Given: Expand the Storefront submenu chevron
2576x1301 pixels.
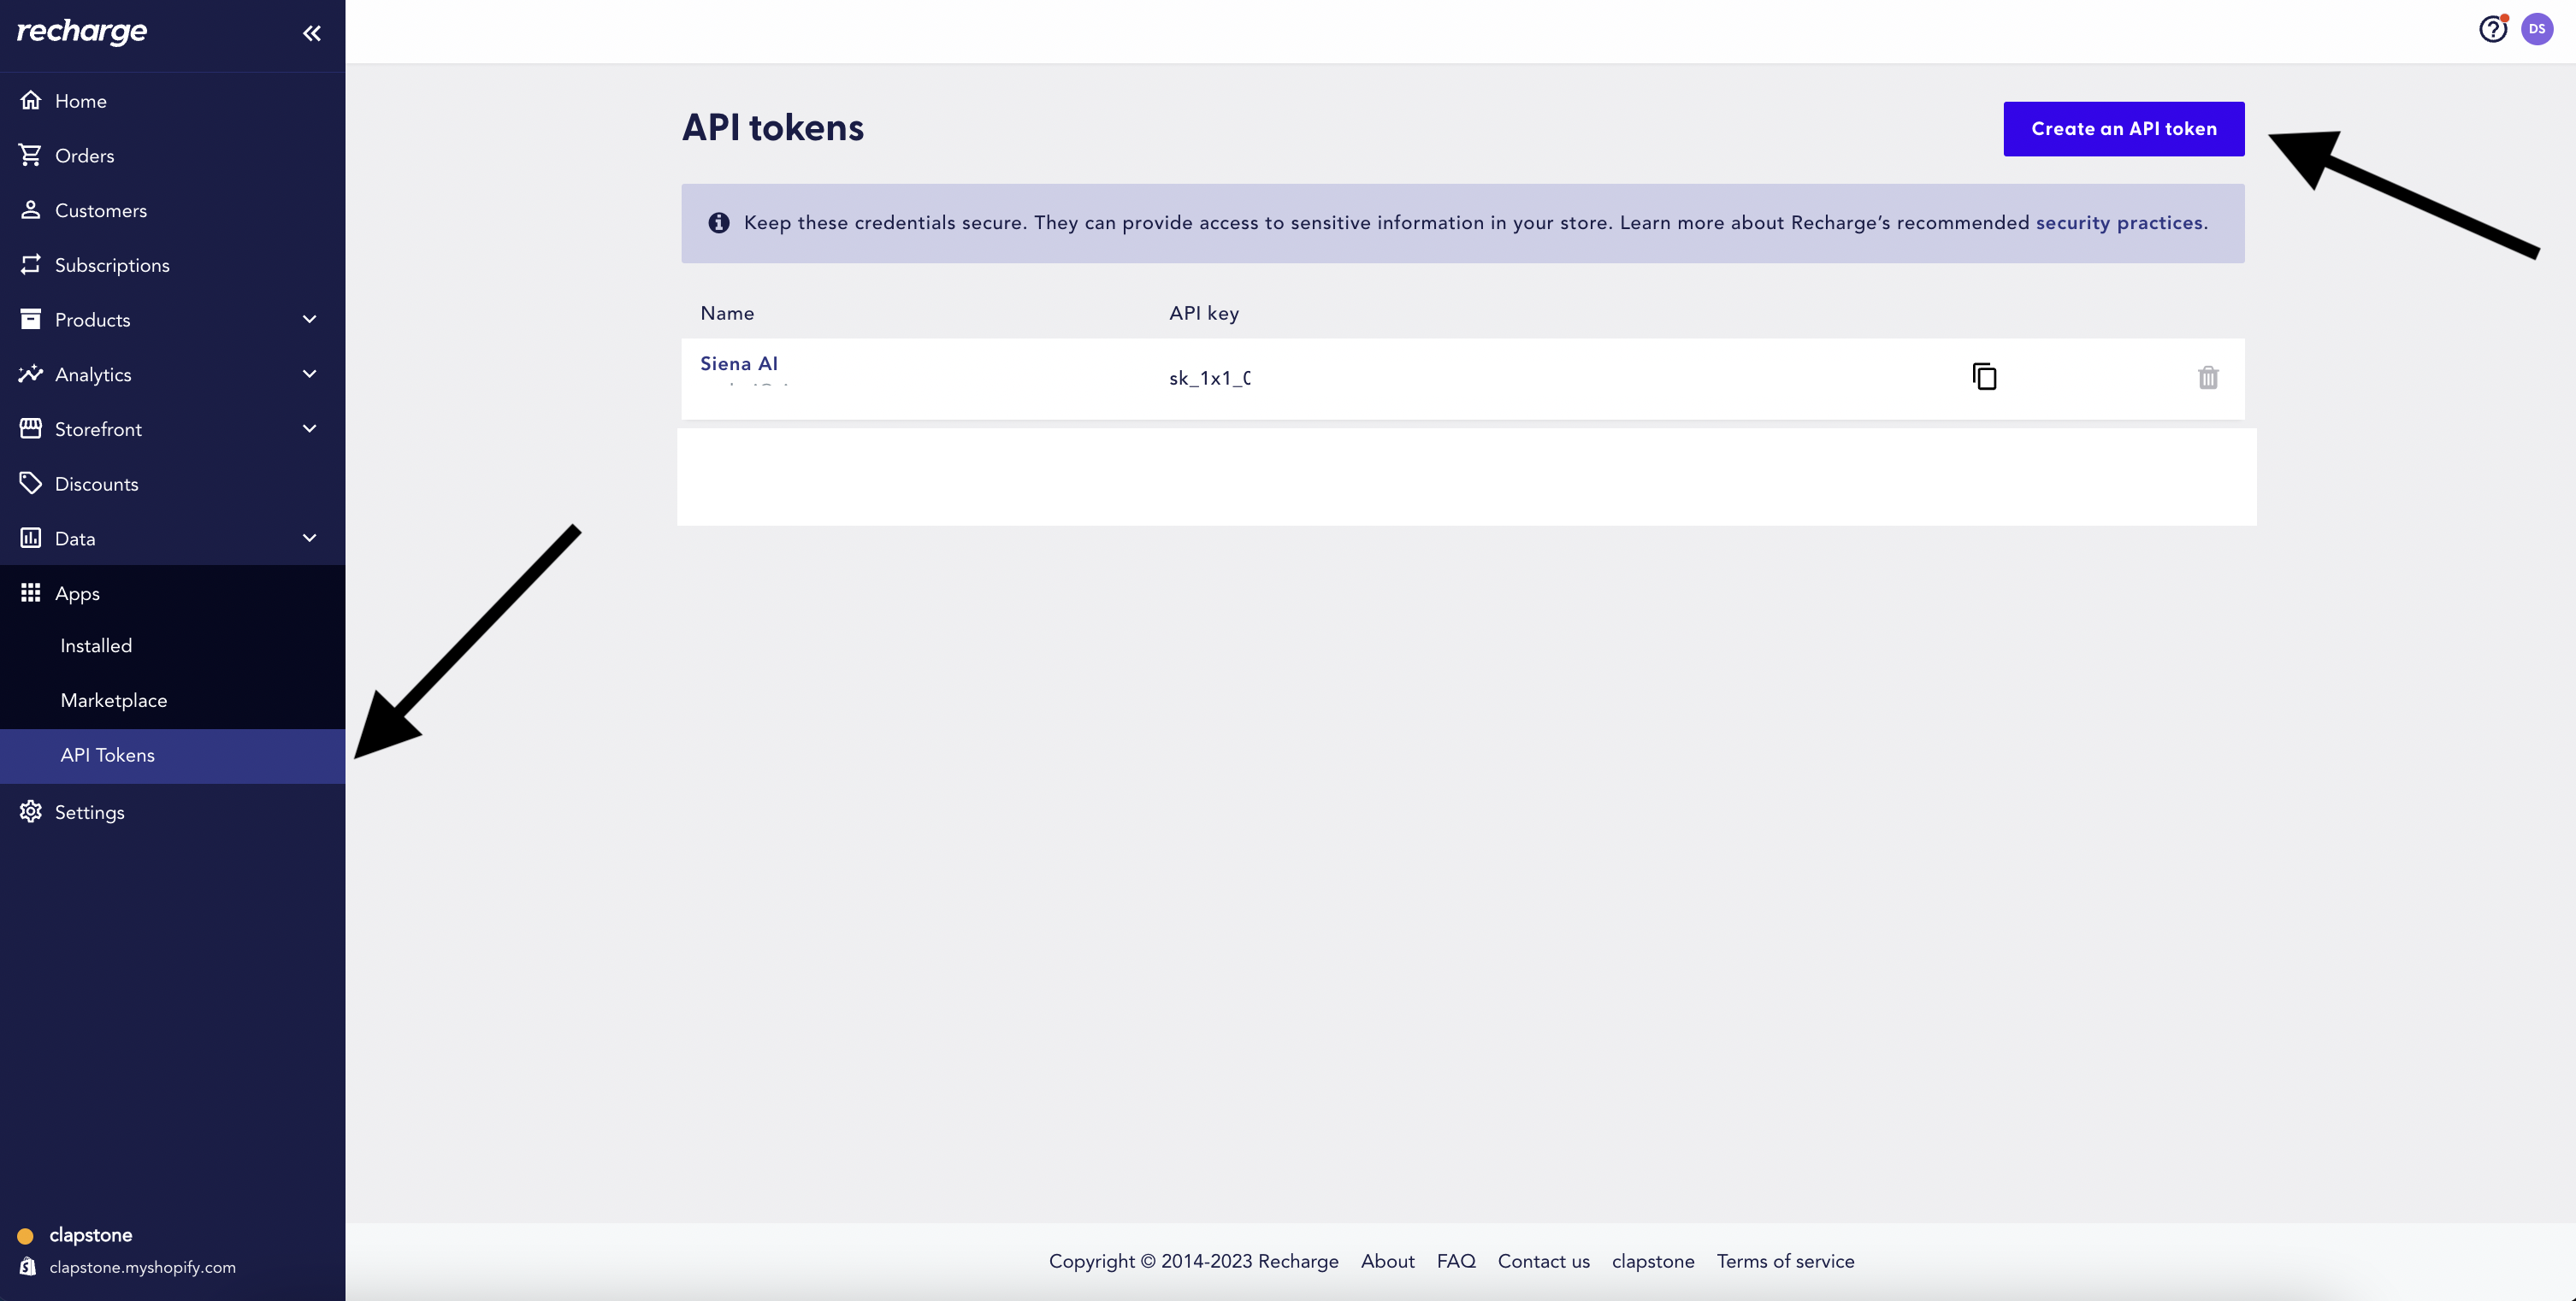Looking at the screenshot, I should click(310, 428).
